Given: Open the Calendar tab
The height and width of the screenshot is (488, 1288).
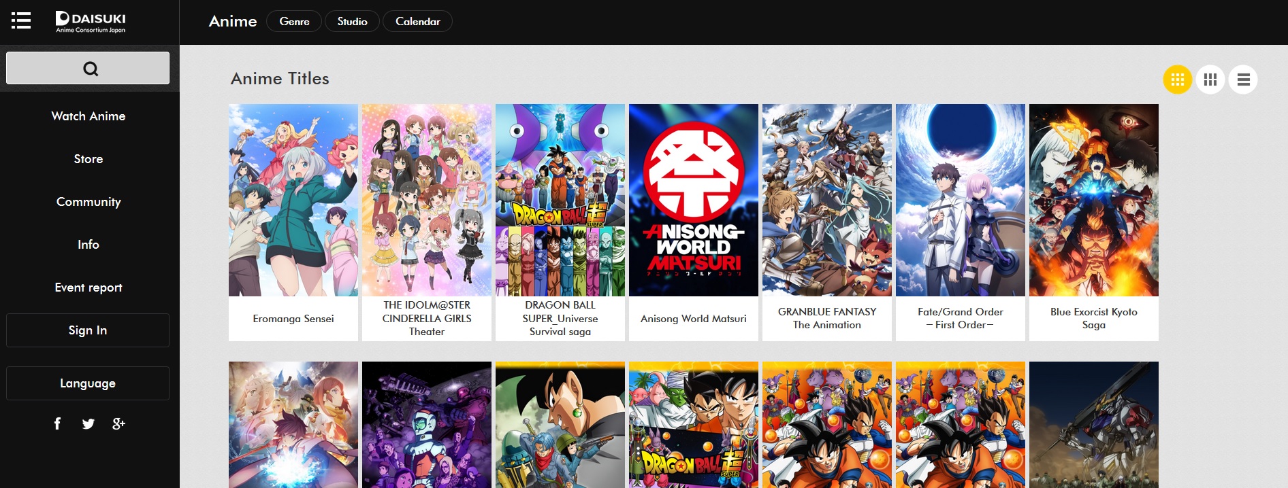Looking at the screenshot, I should tap(417, 21).
